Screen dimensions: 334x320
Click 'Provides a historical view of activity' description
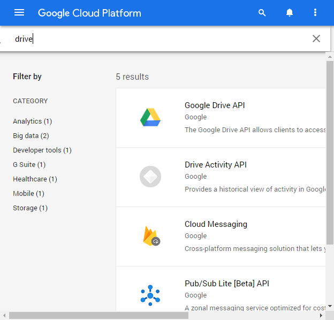[255, 189]
